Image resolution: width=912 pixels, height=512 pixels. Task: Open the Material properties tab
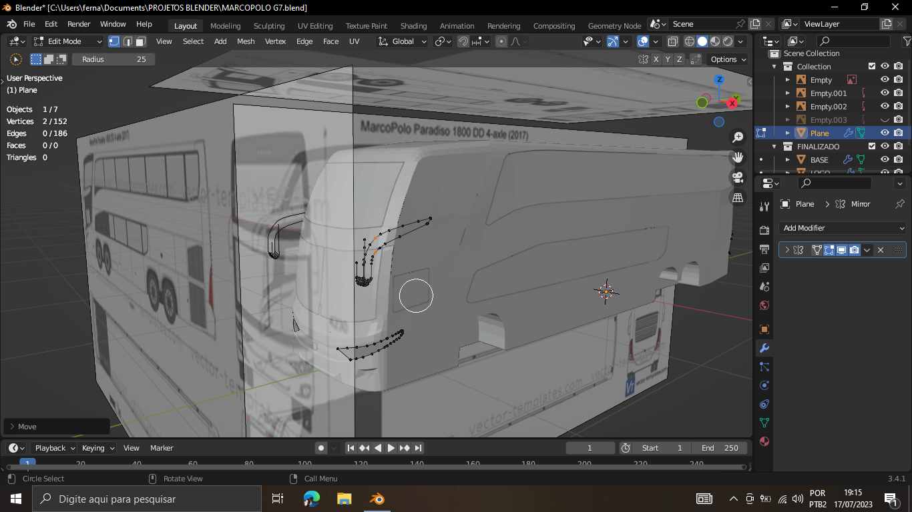764,441
